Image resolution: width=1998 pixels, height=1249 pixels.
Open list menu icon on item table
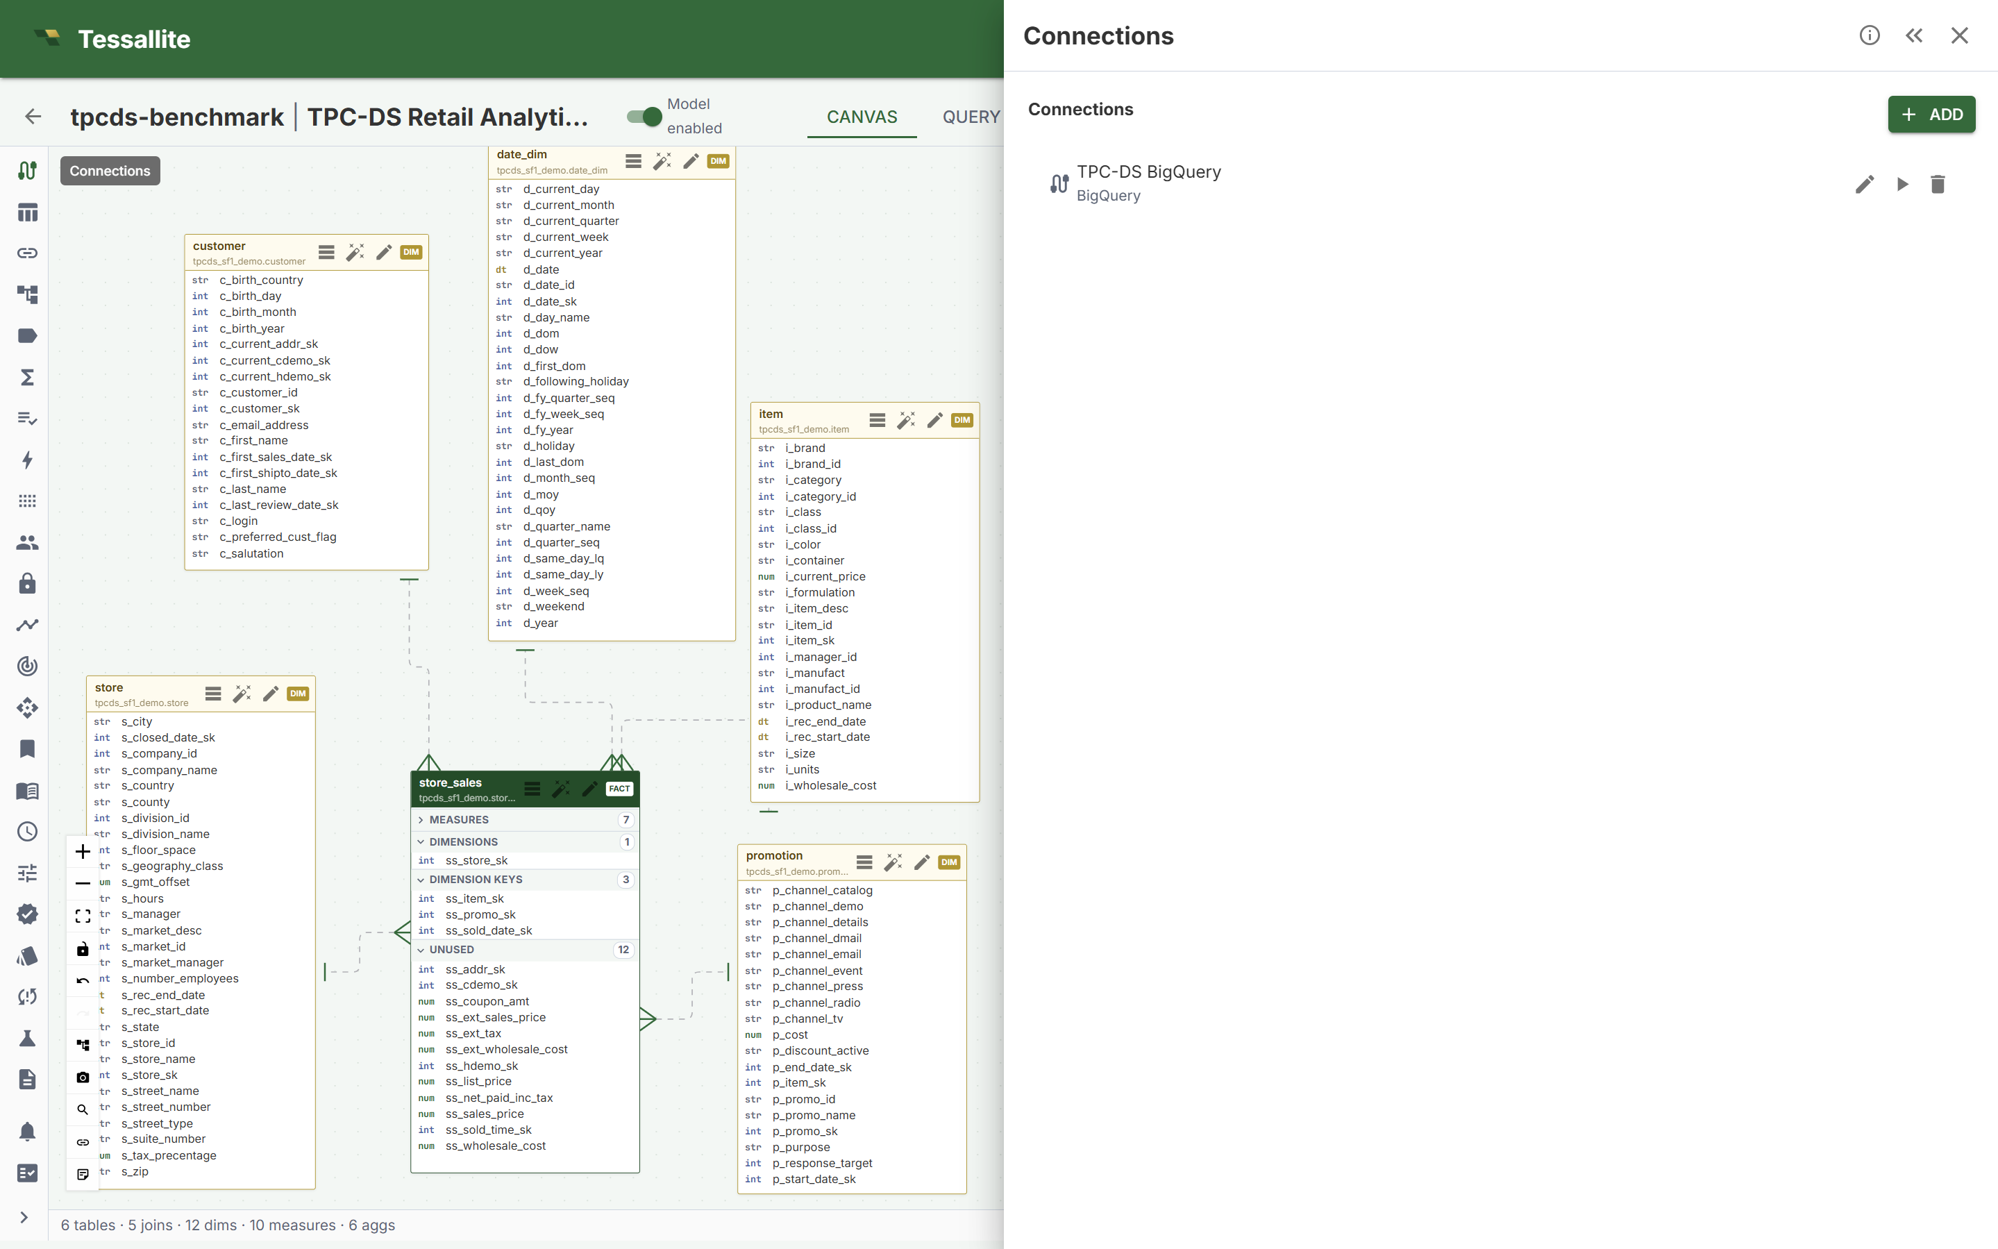click(x=878, y=421)
